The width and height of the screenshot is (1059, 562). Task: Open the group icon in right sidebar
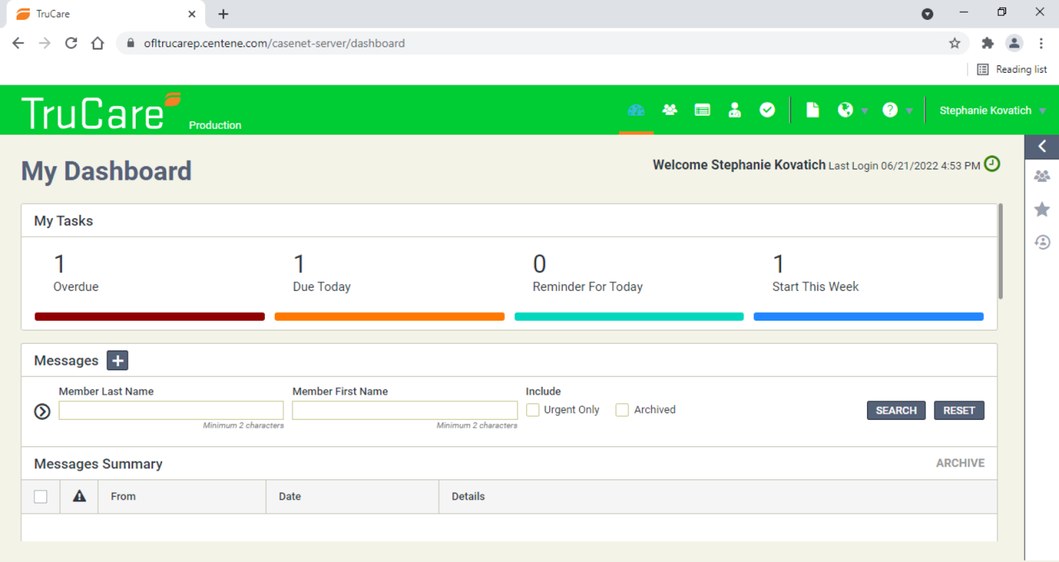coord(1042,177)
